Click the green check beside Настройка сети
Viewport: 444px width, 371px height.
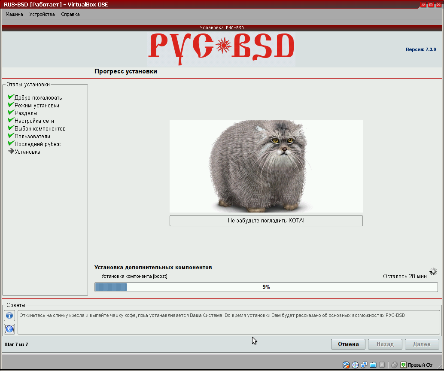(11, 120)
